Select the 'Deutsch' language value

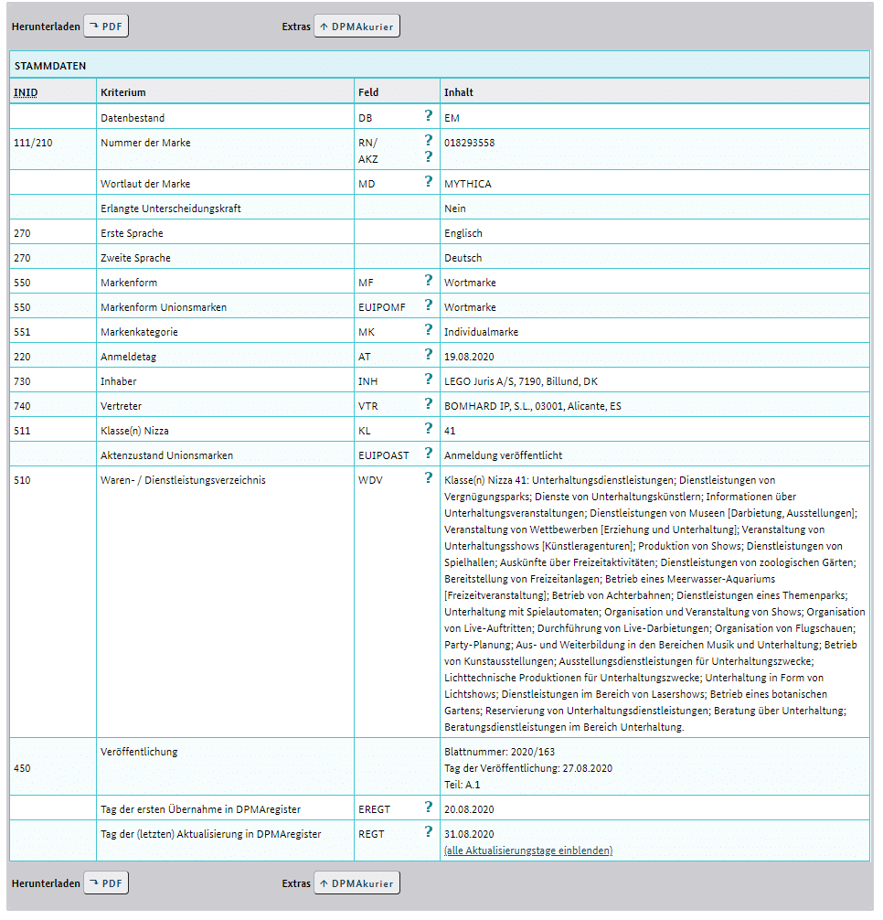tap(463, 258)
